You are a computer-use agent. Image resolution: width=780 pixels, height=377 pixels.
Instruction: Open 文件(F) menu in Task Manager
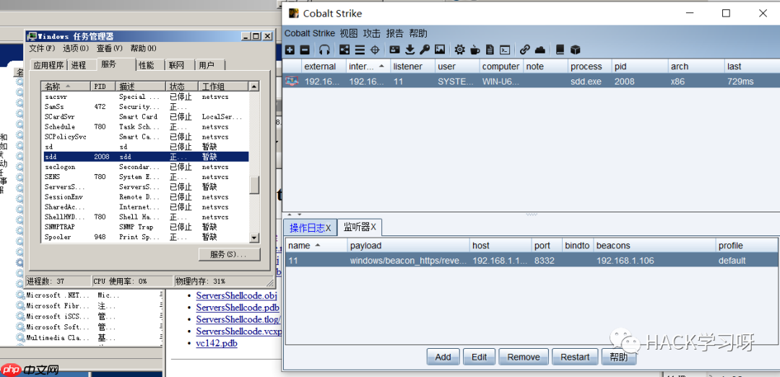[x=42, y=48]
